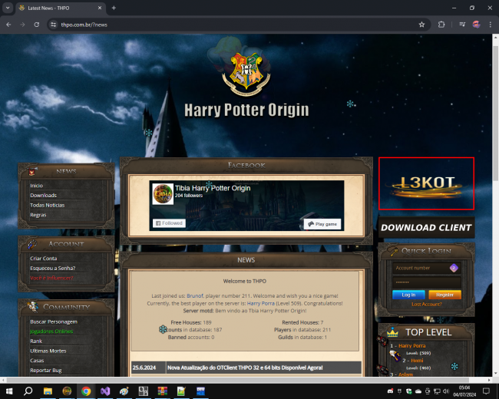Open the media control icon in toolbar
This screenshot has width=499, height=399.
coord(462,25)
